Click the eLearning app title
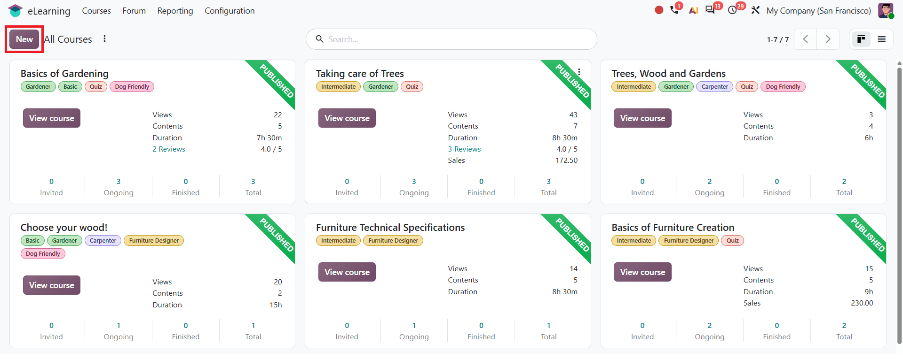The image size is (903, 359). click(49, 11)
